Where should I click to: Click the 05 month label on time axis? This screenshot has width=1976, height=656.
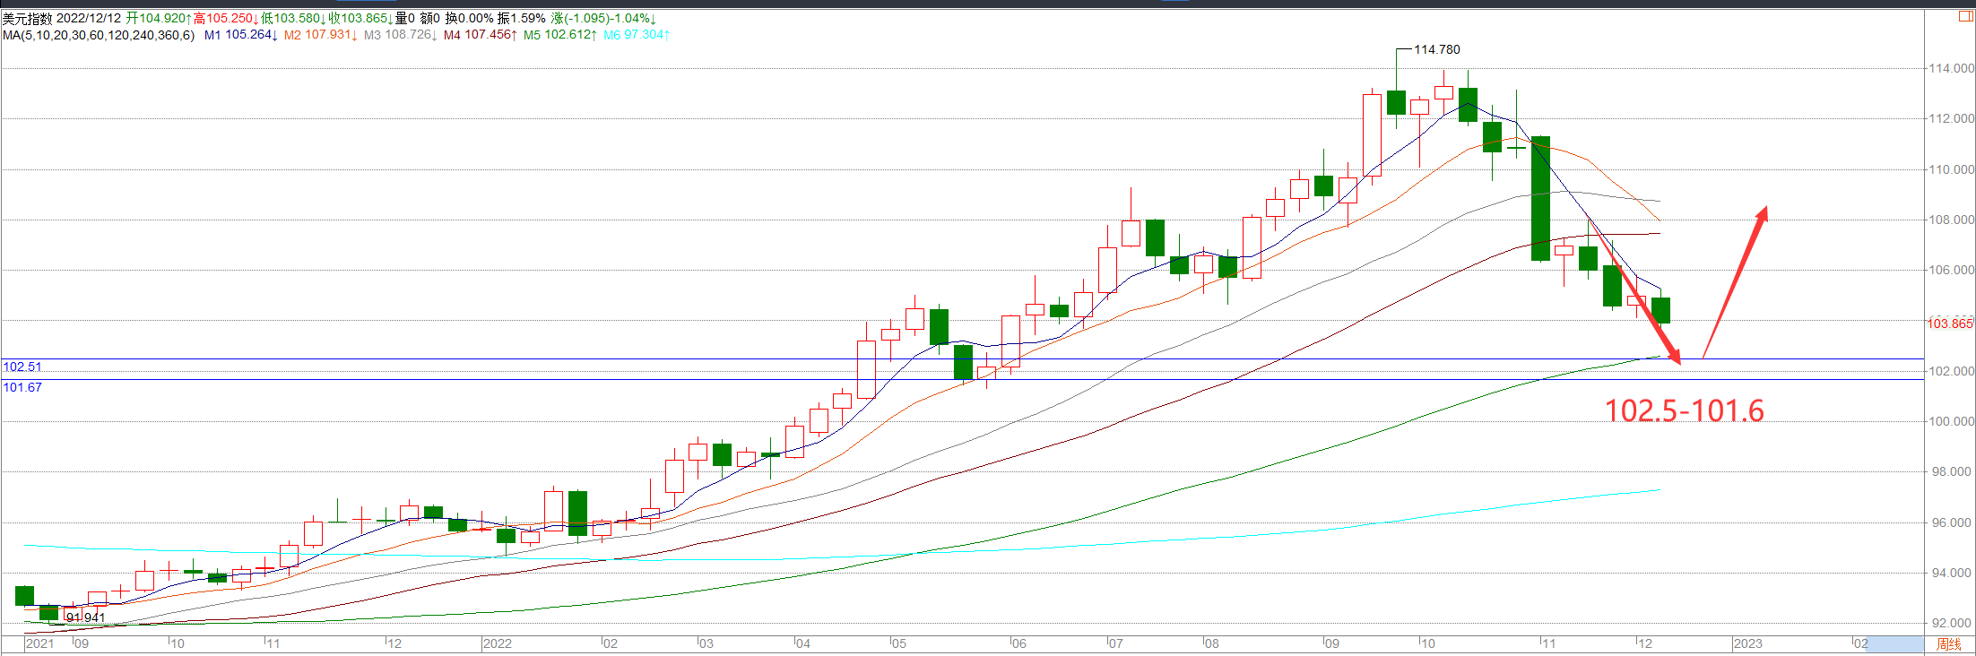point(899,643)
